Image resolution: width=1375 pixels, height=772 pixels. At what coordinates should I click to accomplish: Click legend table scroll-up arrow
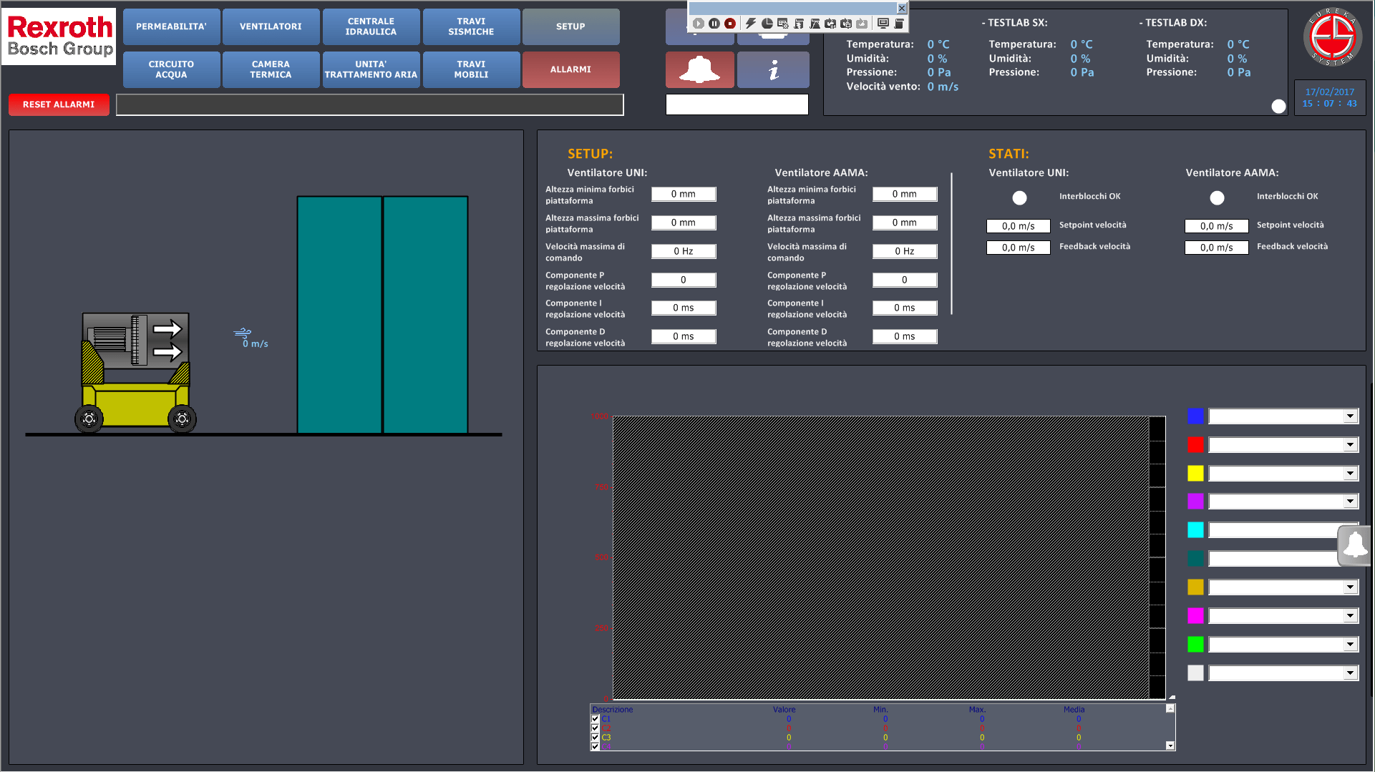click(1170, 708)
